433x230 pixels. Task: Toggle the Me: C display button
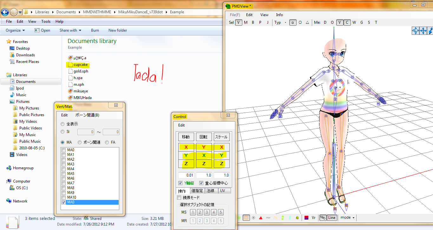(347, 22)
